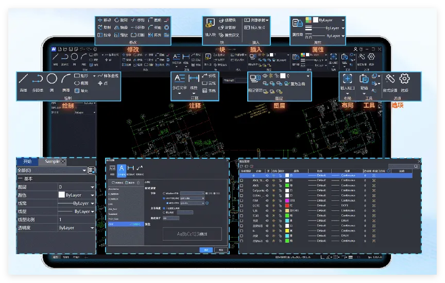Select the Windows字体 radio button

164,193
